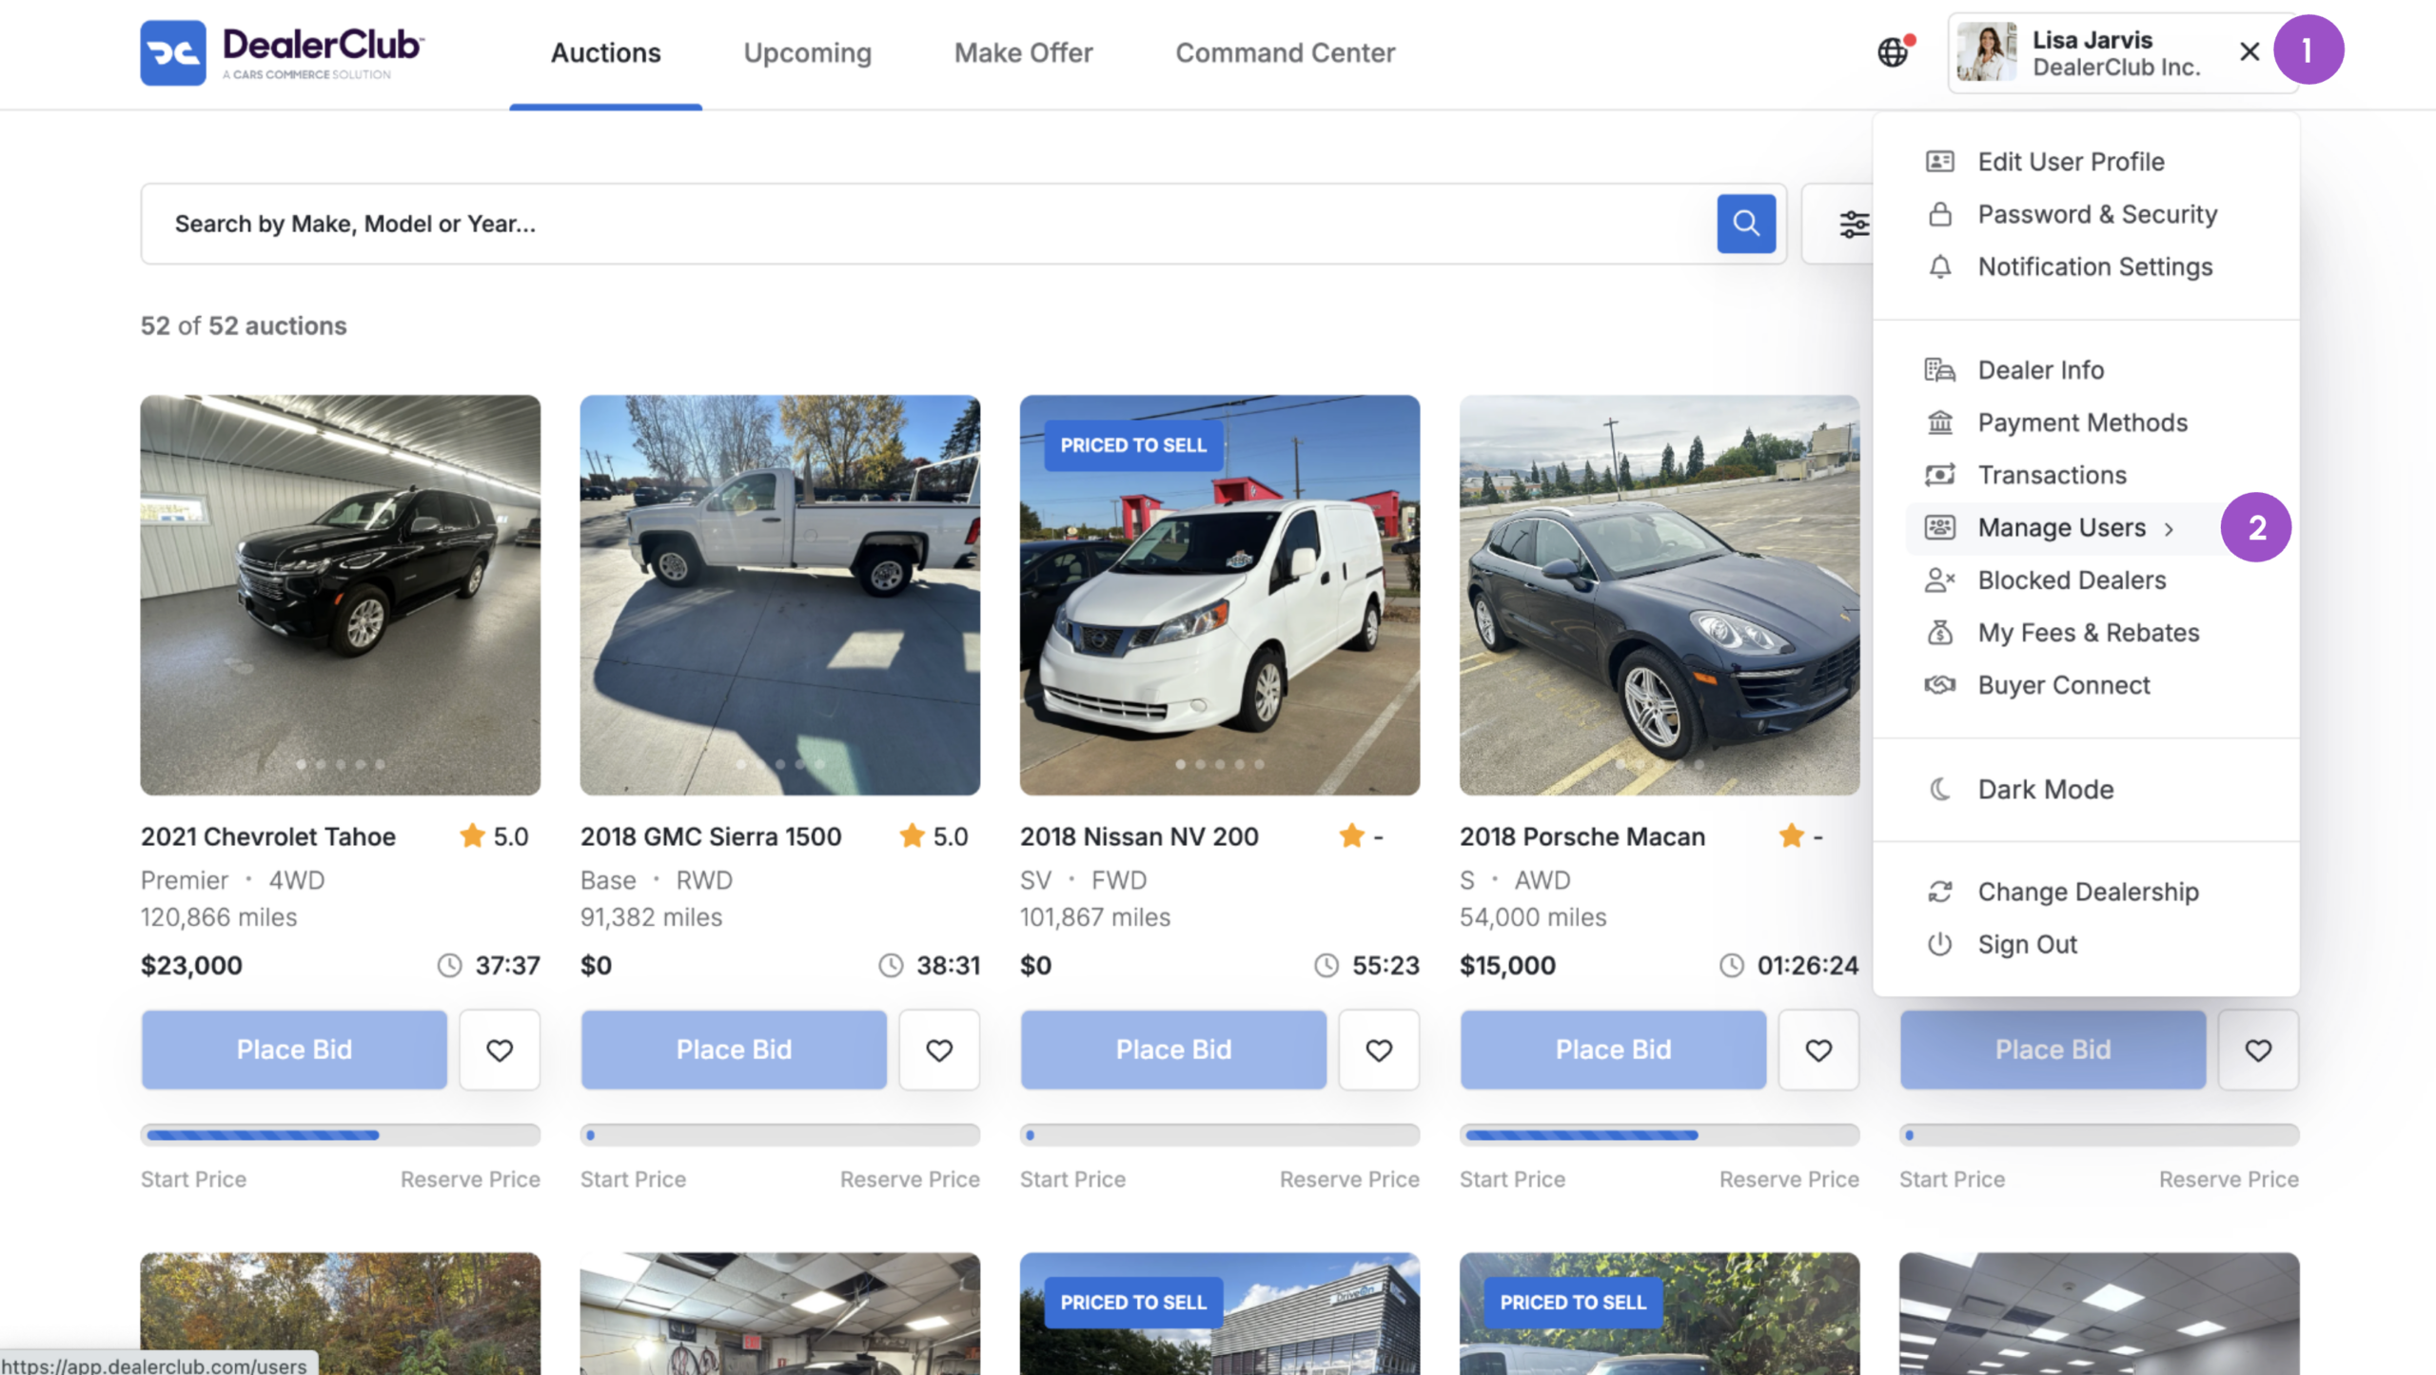
Task: Open the GMC Sierra pickup photo
Action: point(779,595)
